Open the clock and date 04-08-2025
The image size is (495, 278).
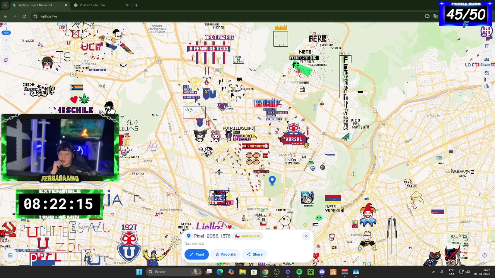pyautogui.click(x=482, y=272)
